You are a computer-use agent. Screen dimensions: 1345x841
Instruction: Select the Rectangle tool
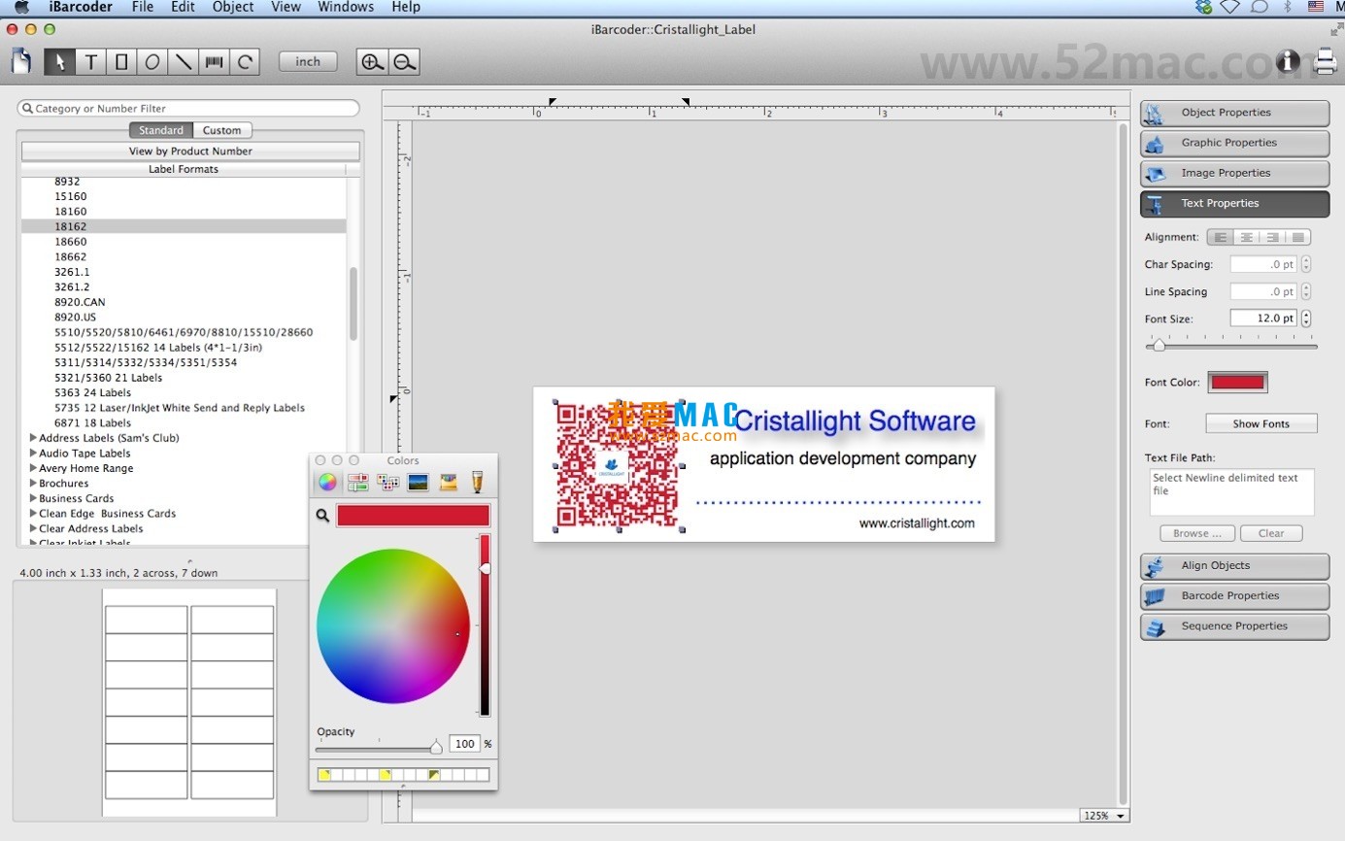pyautogui.click(x=121, y=62)
